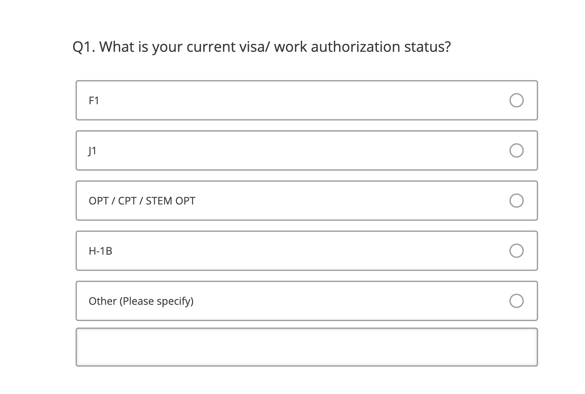Click the word "Other" in last option
Screen dimensions: 585x394
[103, 301]
